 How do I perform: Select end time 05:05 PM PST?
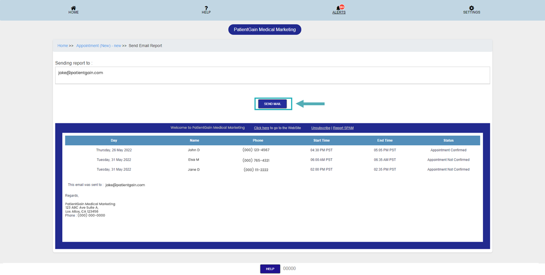click(x=385, y=150)
